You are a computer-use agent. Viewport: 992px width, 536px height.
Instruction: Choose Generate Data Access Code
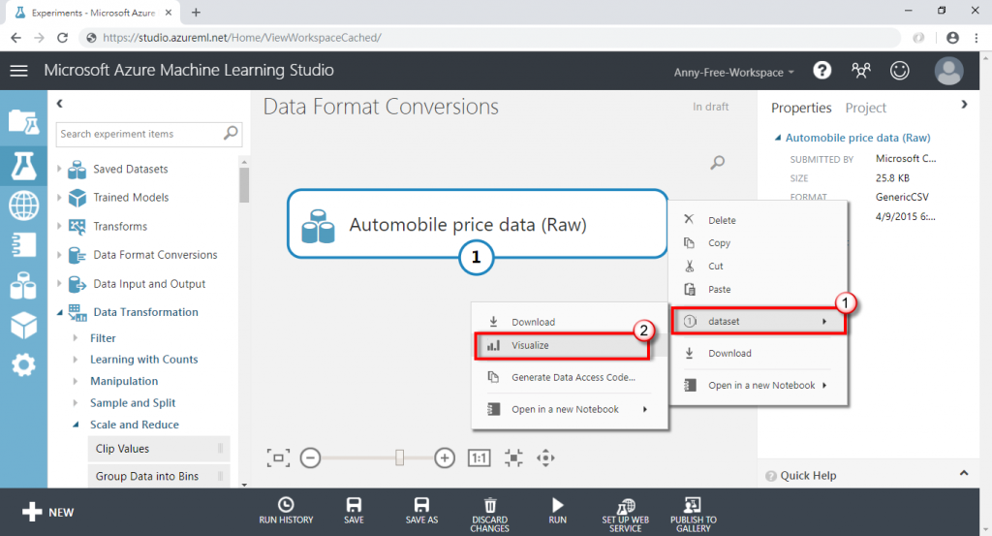tap(570, 377)
